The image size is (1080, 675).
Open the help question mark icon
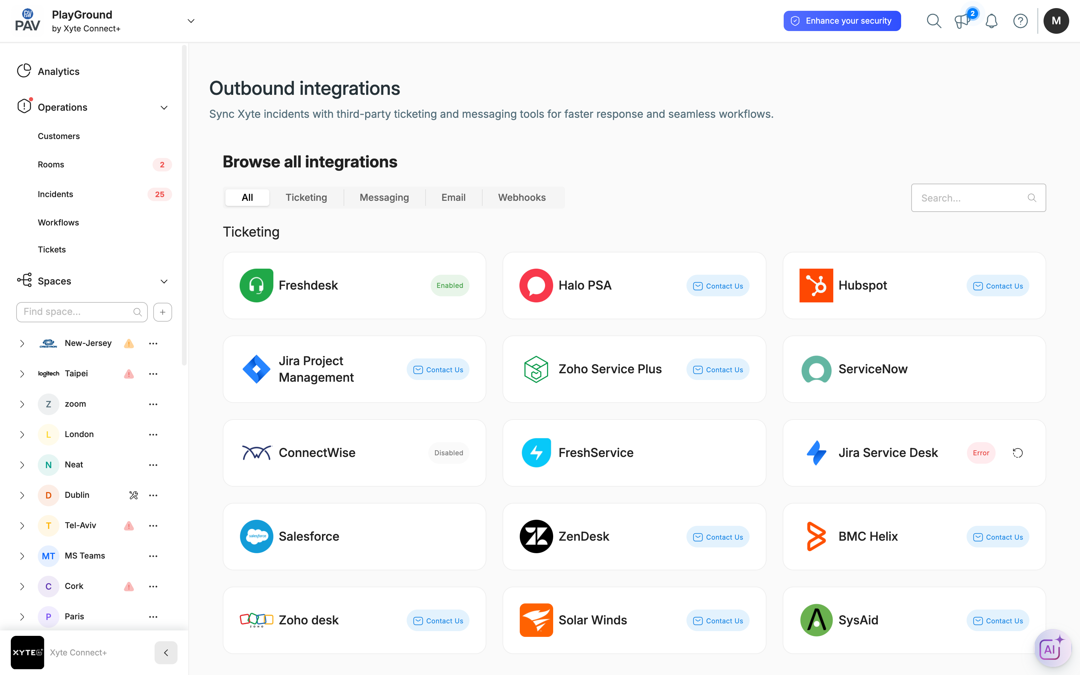click(x=1020, y=21)
